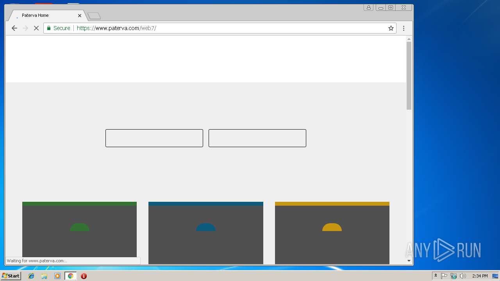Select the blue-topped card
Screen dimensions: 500x281
coord(206,233)
